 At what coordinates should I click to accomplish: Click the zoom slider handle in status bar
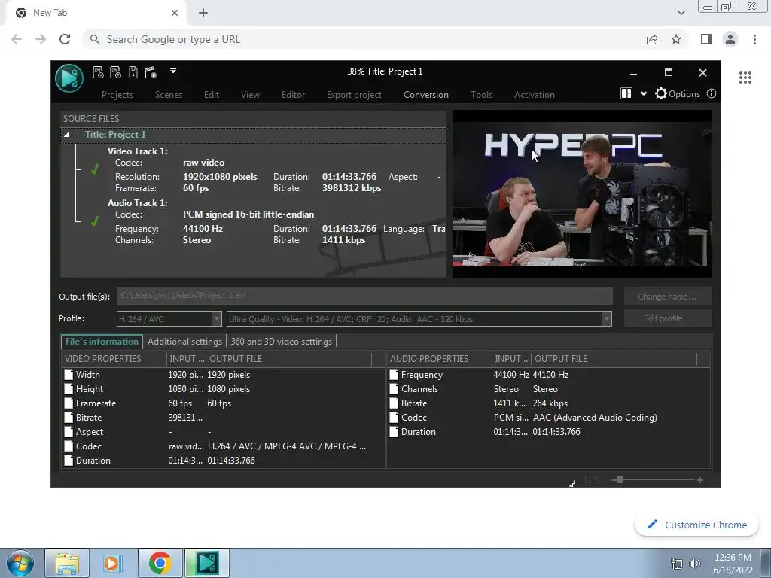[x=620, y=479]
